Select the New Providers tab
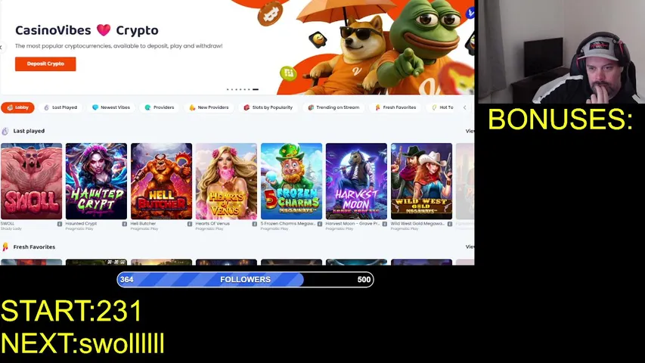This screenshot has width=645, height=363. click(209, 107)
